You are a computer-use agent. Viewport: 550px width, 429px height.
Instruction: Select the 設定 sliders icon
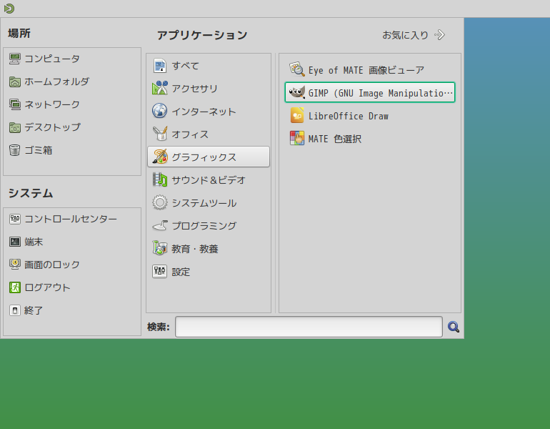coord(159,272)
